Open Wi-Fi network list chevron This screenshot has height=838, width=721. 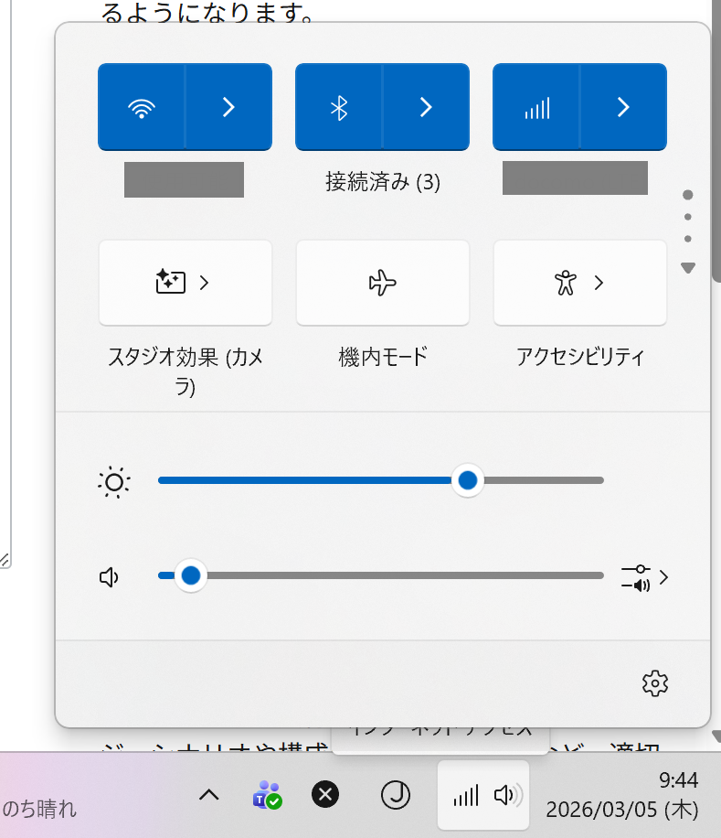point(228,107)
